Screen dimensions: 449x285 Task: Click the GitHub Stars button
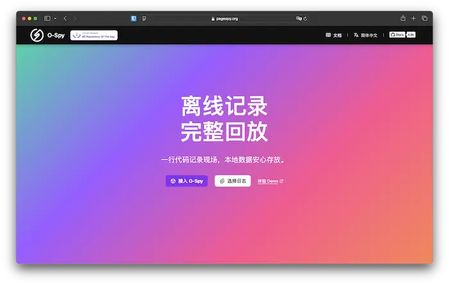[x=397, y=35]
